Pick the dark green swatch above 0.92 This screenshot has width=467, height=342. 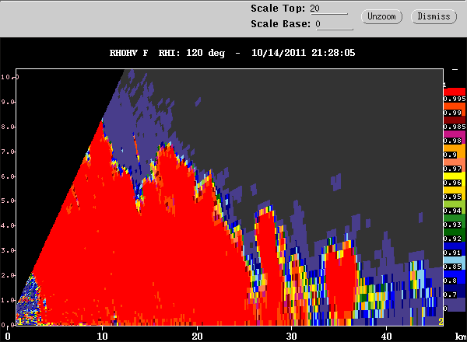coord(455,232)
